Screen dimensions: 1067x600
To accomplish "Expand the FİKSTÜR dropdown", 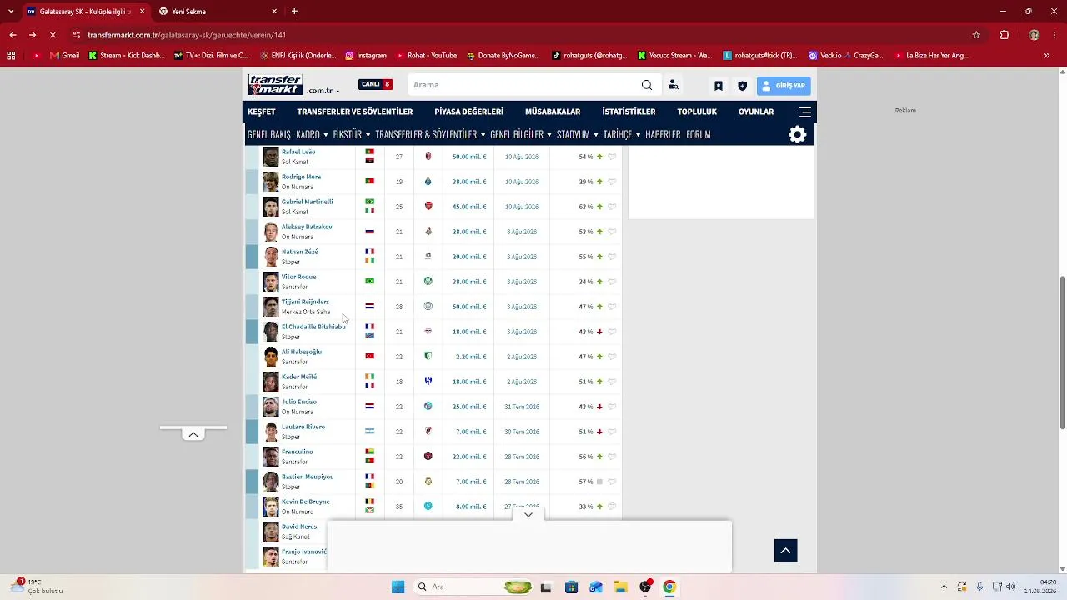I will pyautogui.click(x=351, y=134).
